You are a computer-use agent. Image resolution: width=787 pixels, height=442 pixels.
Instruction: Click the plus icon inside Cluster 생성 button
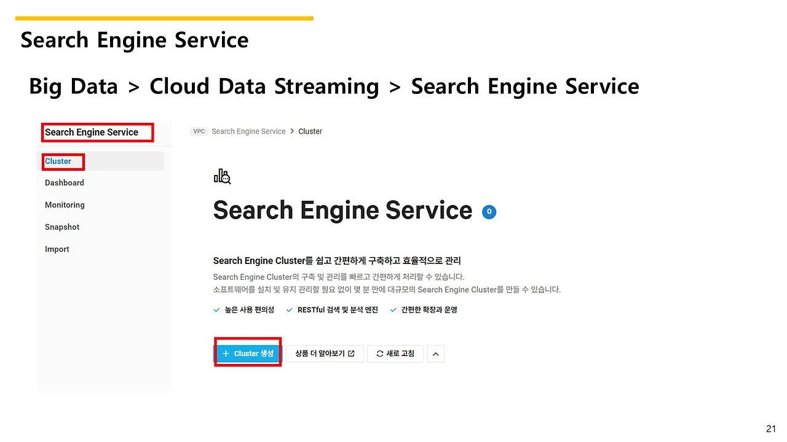[227, 354]
